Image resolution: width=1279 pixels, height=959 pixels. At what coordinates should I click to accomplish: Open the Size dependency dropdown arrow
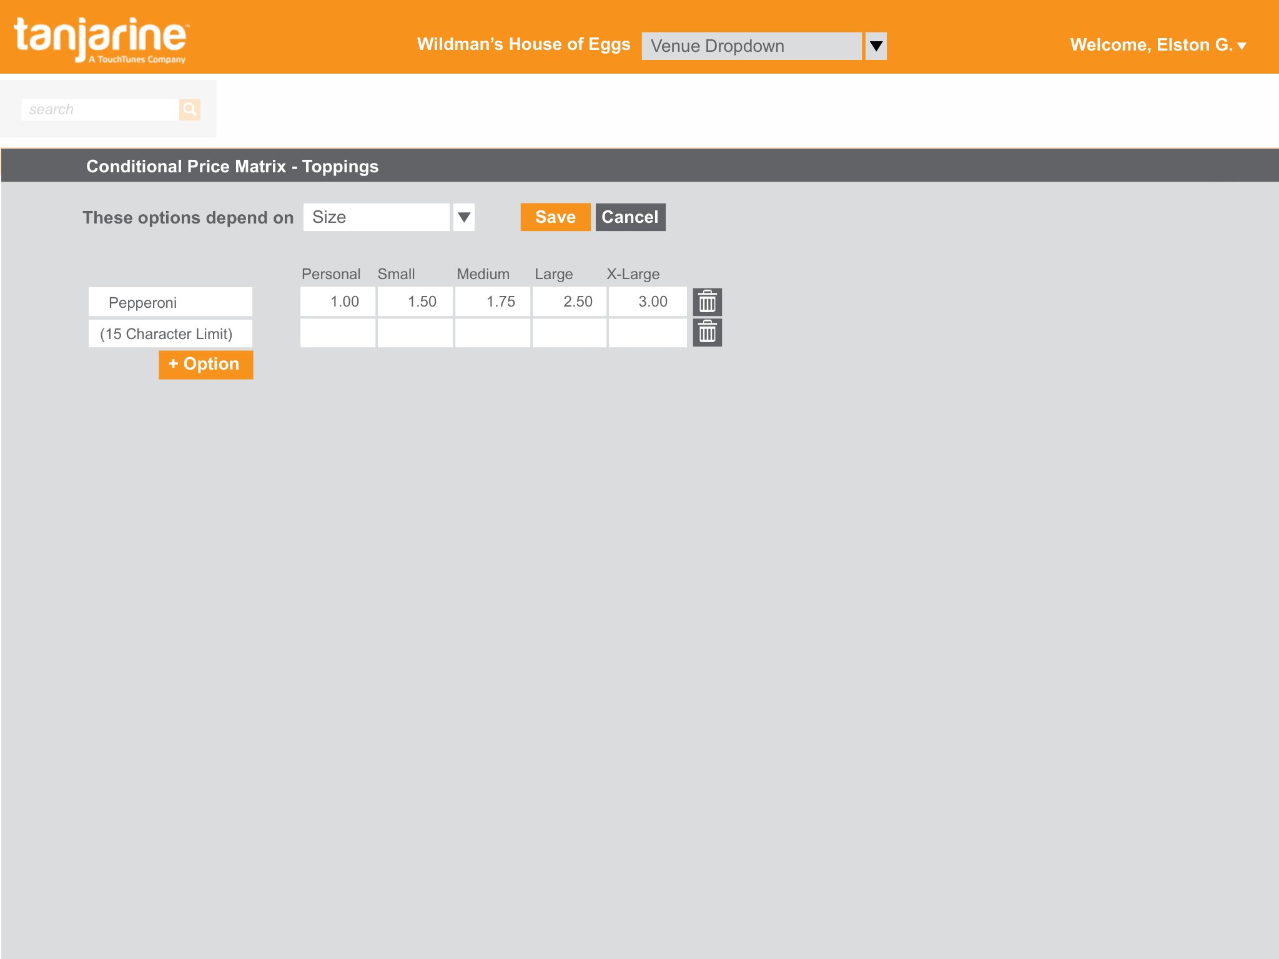(464, 217)
